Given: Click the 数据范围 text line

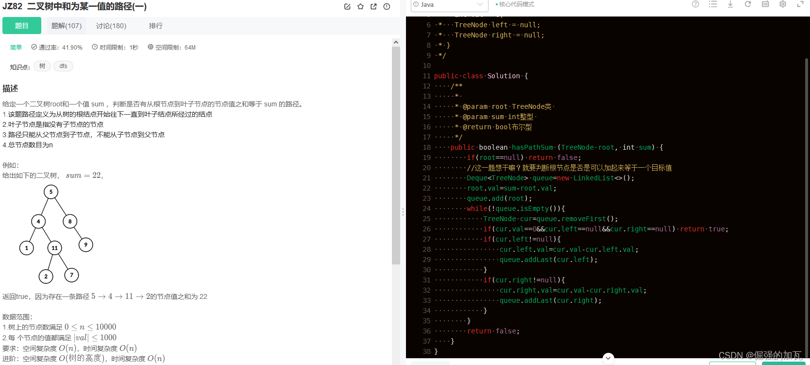Looking at the screenshot, I should (x=17, y=317).
